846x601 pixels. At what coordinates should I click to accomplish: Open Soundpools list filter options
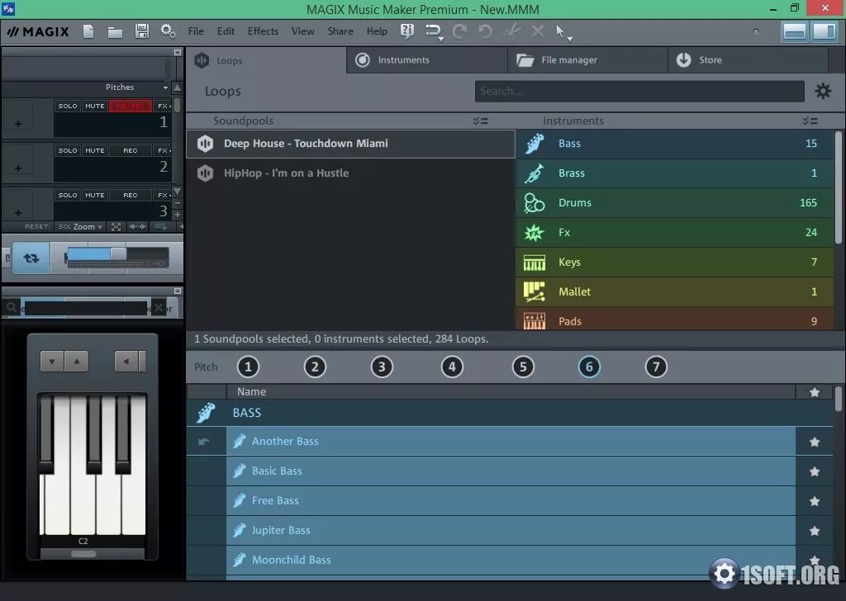point(480,121)
